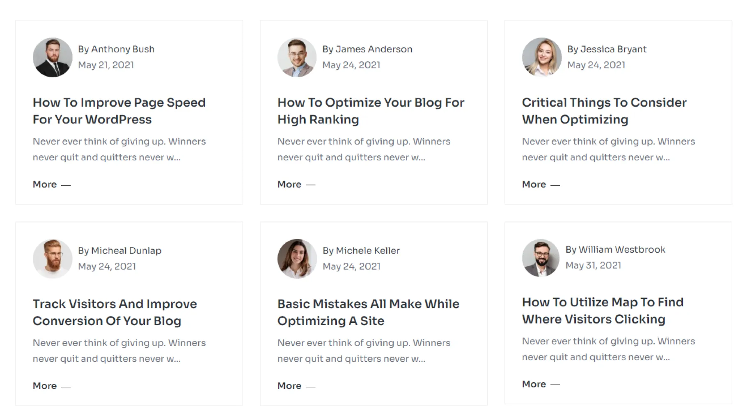The image size is (747, 406).
Task: Open author link By Jessica Bryant
Action: pyautogui.click(x=607, y=49)
